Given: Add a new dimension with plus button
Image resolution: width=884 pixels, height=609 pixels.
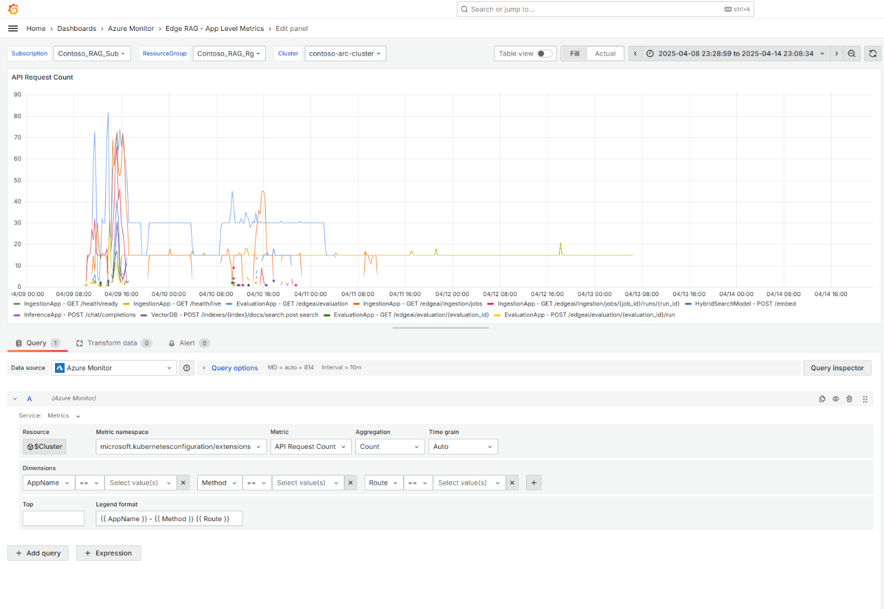Looking at the screenshot, I should pos(534,483).
